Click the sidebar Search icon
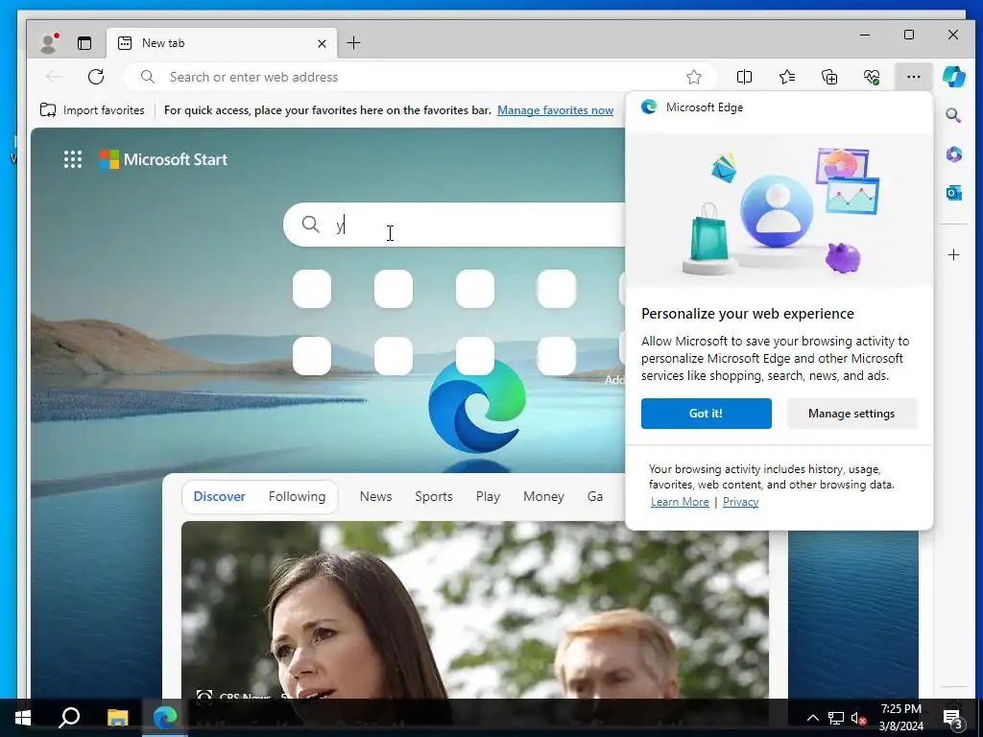Viewport: 983px width, 737px height. [x=953, y=115]
